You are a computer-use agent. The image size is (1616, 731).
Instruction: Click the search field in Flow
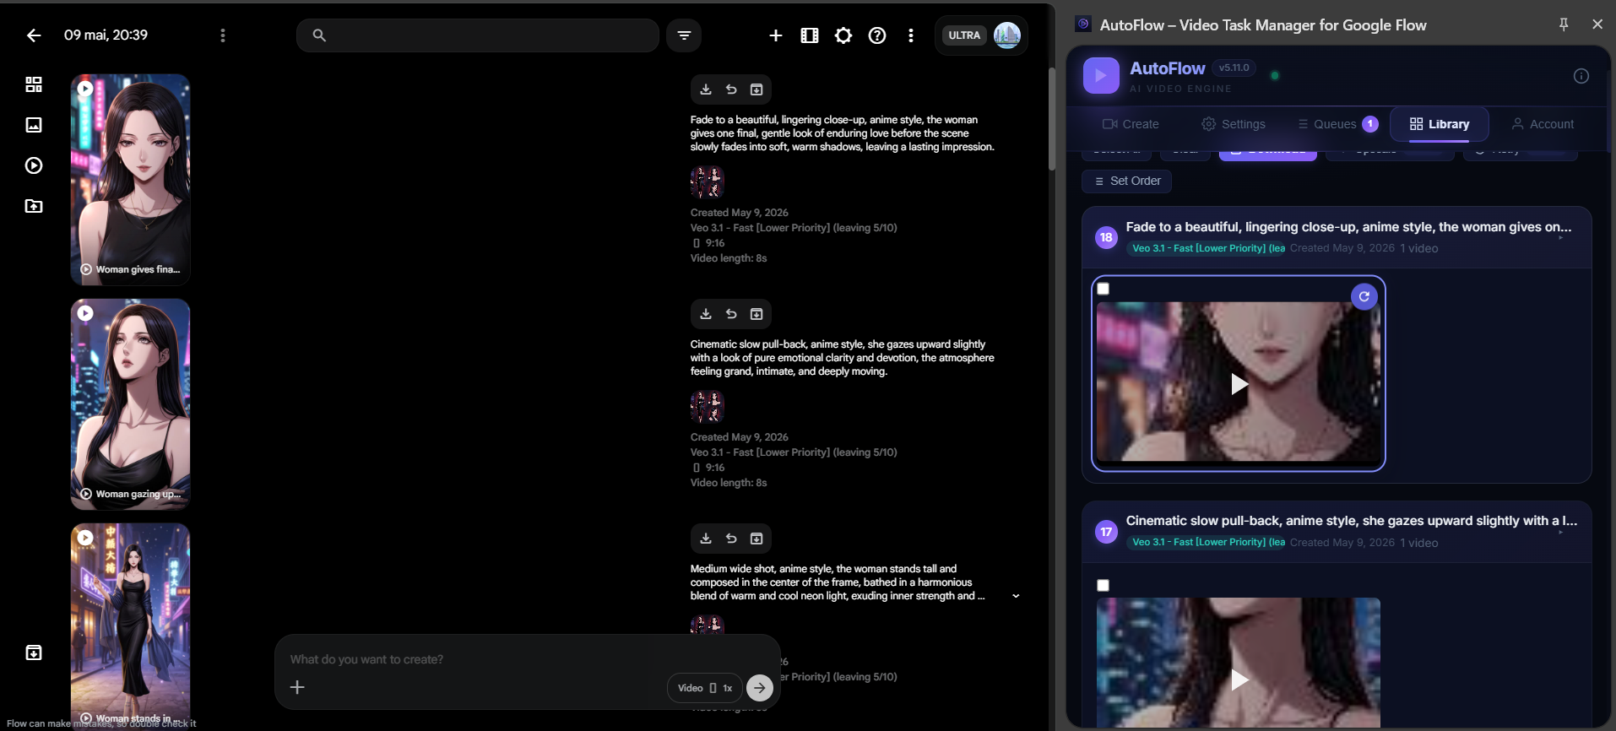(478, 35)
